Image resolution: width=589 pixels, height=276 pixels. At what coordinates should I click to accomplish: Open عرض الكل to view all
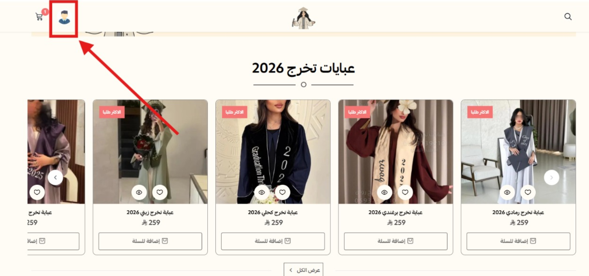click(x=304, y=270)
